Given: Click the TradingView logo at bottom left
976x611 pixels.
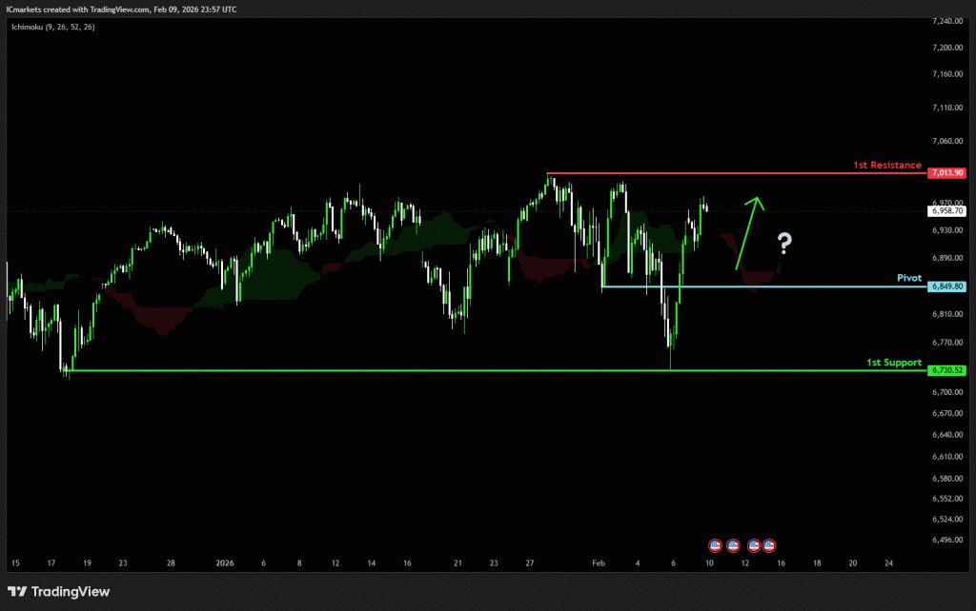Looking at the screenshot, I should (59, 592).
